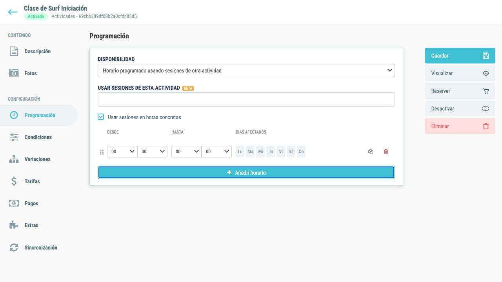Open the Disponibilidad dropdown
This screenshot has width=502, height=282.
click(246, 70)
